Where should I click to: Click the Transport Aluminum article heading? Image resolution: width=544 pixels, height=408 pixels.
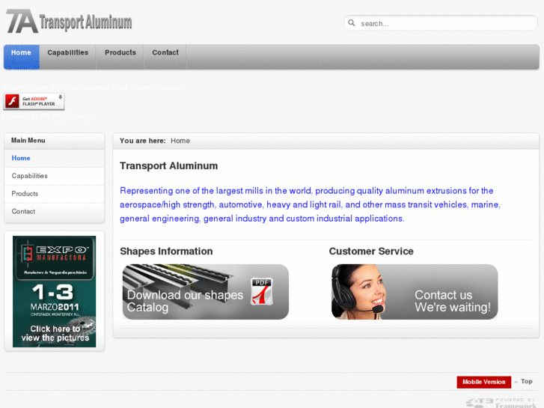coord(168,166)
